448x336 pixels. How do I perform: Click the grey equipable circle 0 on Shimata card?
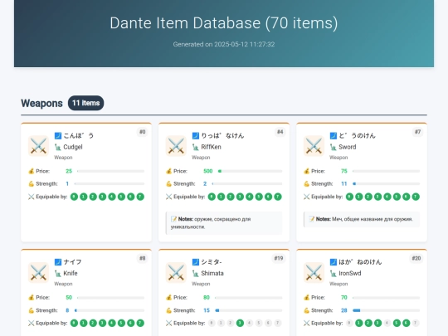coord(212,324)
